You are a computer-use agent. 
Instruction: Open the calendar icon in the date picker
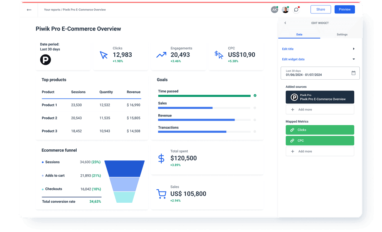coord(353,73)
